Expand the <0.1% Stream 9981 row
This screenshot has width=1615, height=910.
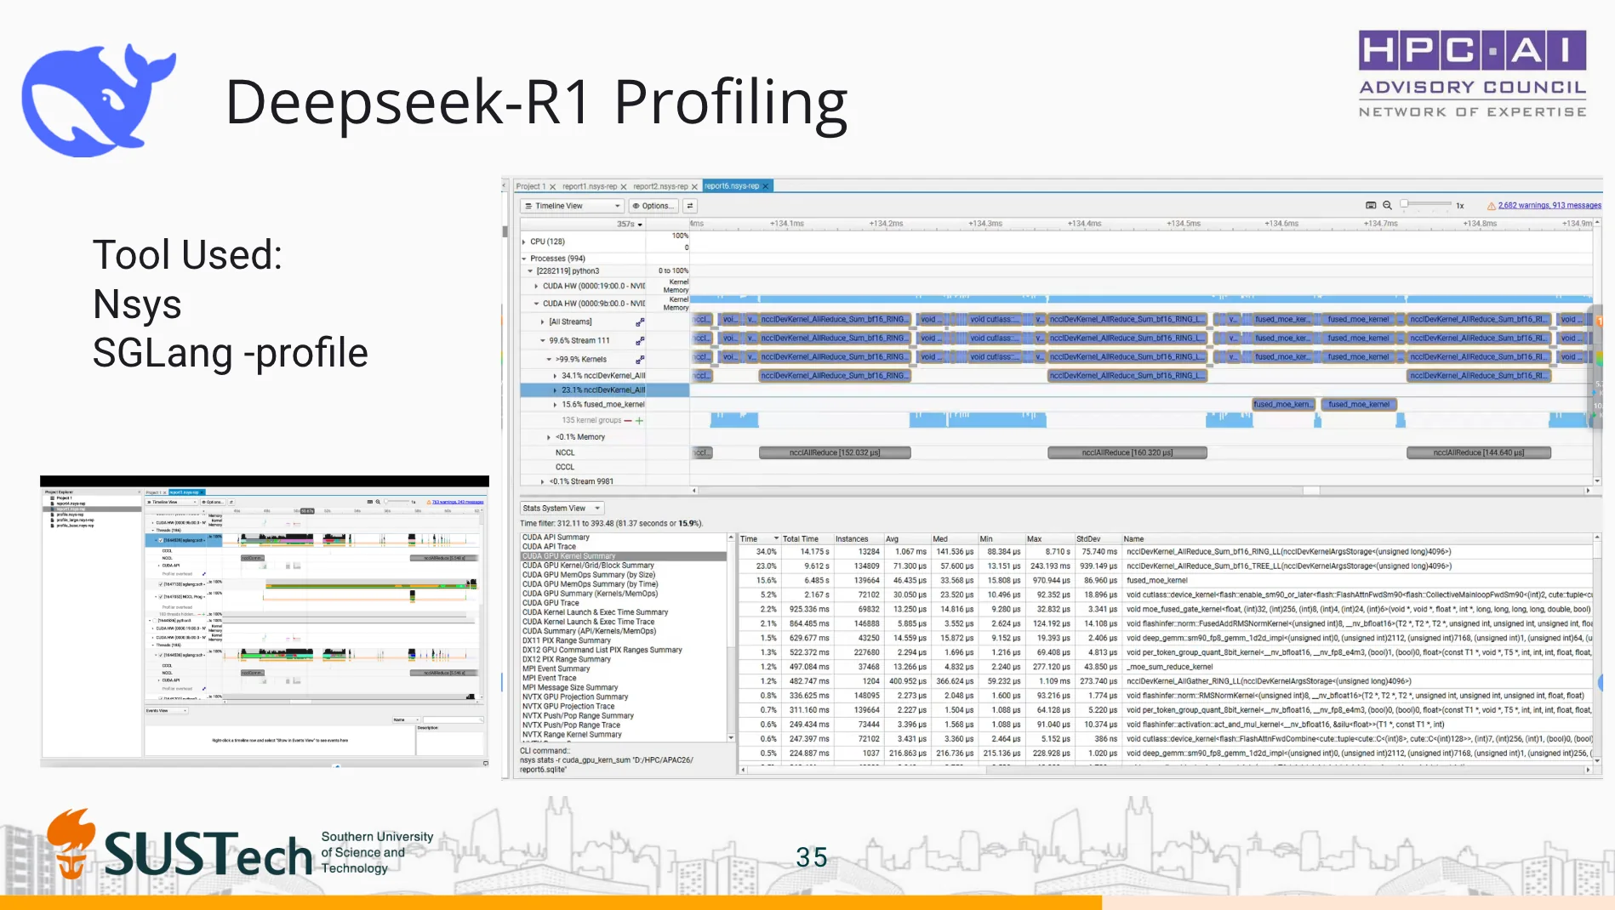pyautogui.click(x=543, y=482)
